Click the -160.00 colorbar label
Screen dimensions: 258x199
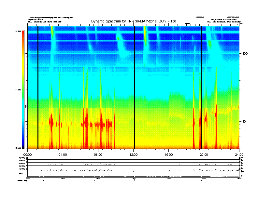(x=18, y=148)
